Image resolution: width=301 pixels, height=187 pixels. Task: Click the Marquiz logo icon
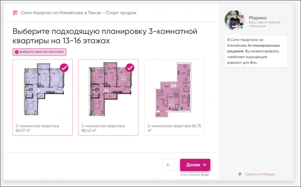(240, 174)
